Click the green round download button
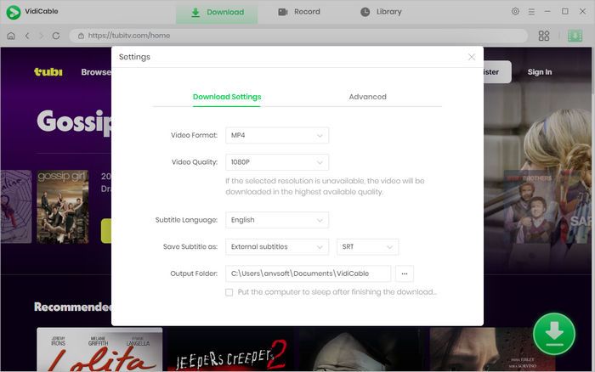This screenshot has width=595, height=372. (x=553, y=334)
